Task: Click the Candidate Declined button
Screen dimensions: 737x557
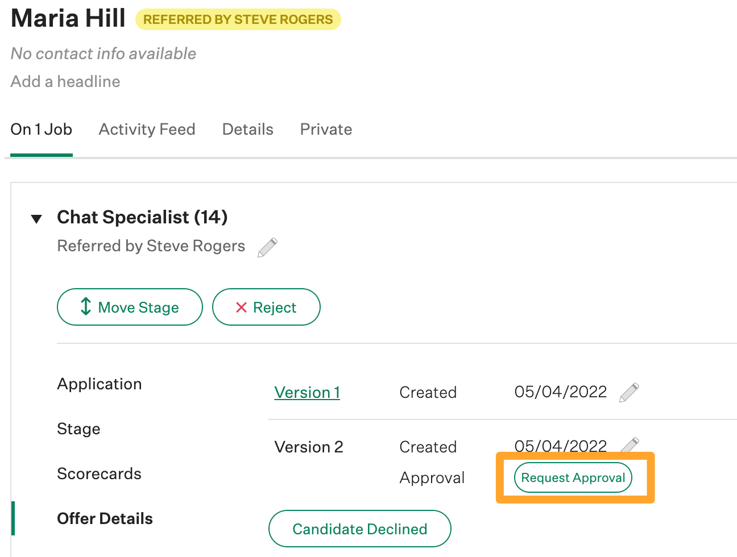Action: [x=359, y=529]
